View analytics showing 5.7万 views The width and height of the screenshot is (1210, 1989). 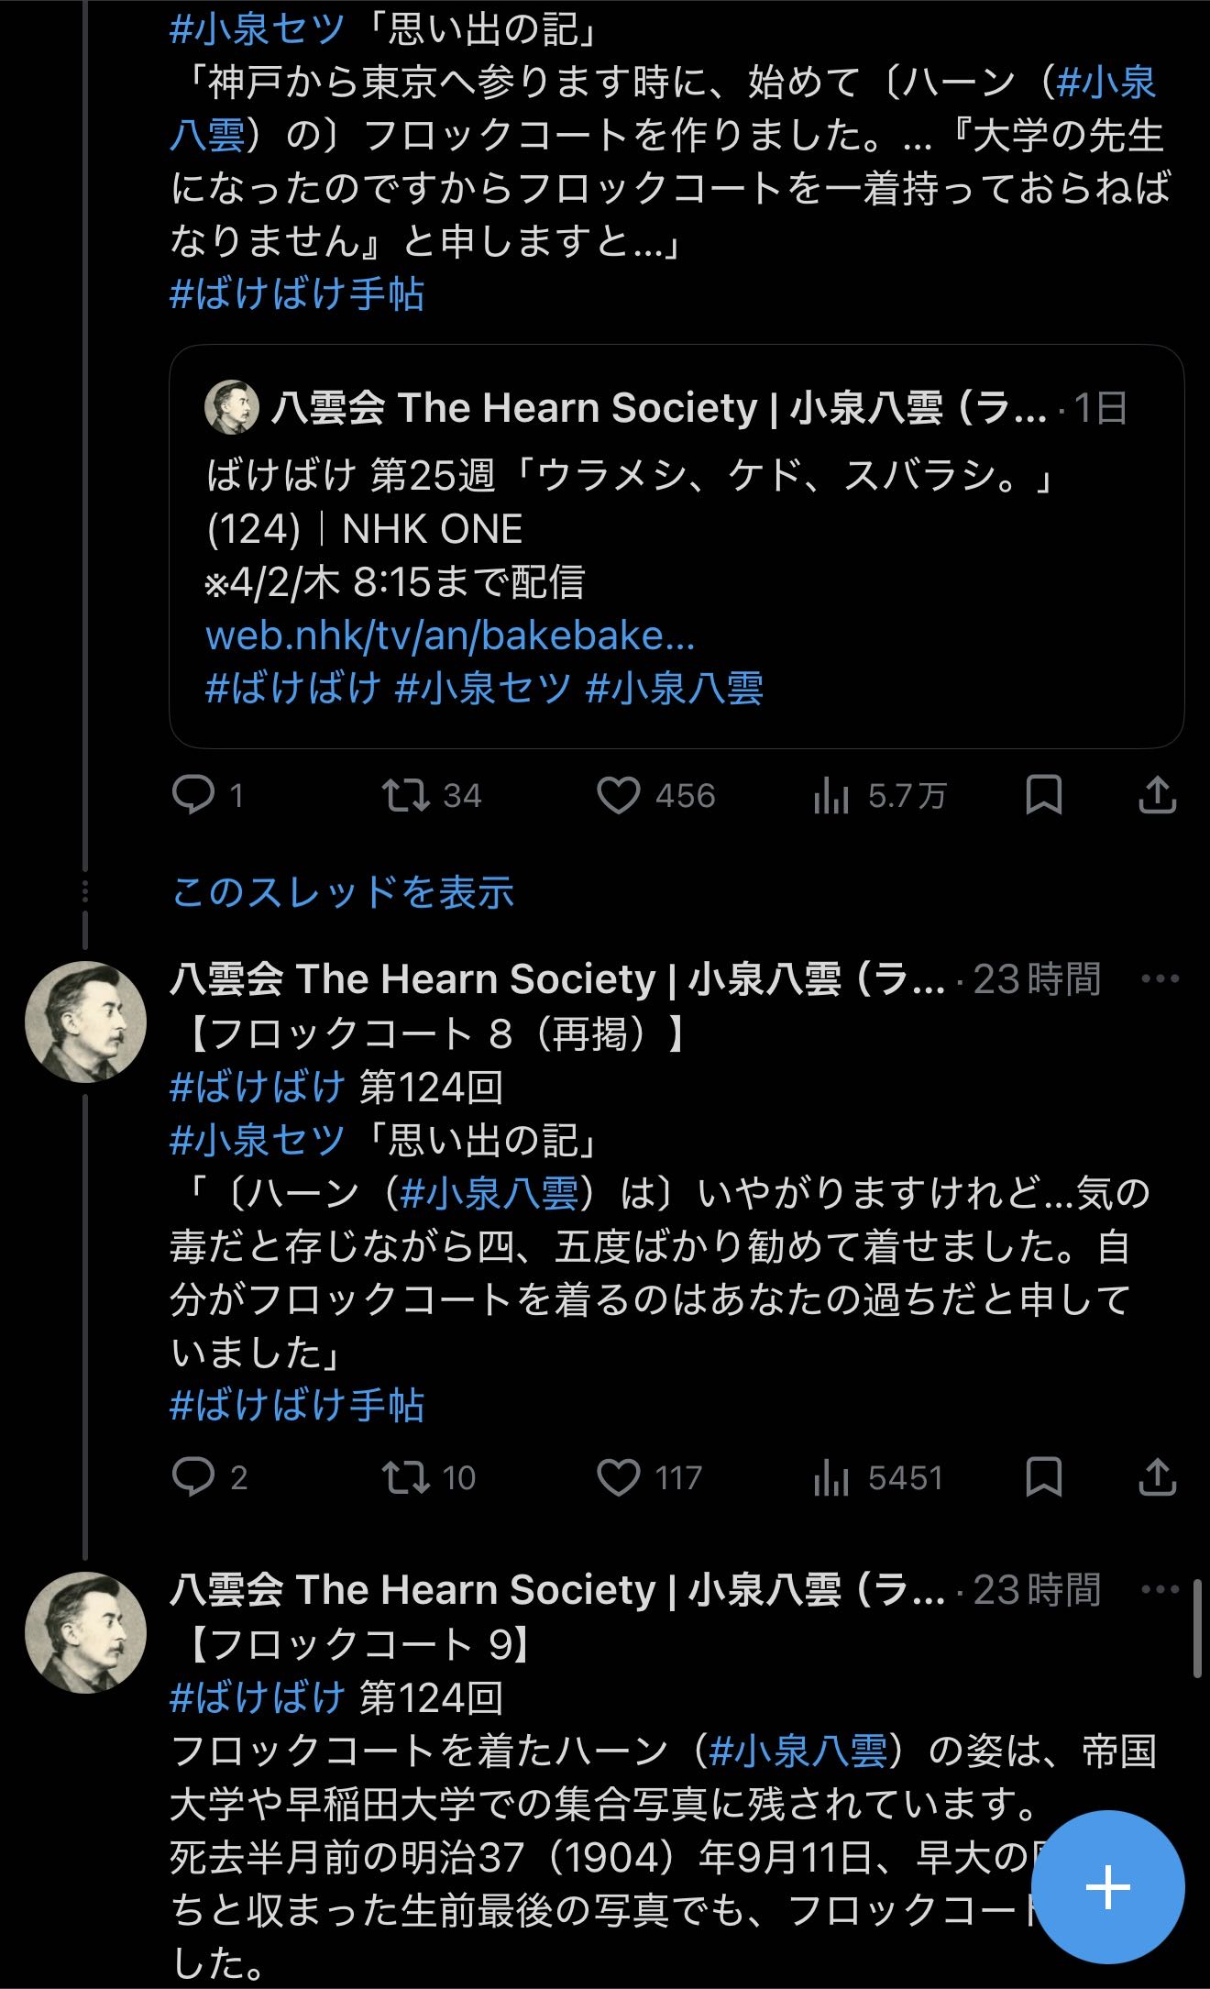(831, 795)
